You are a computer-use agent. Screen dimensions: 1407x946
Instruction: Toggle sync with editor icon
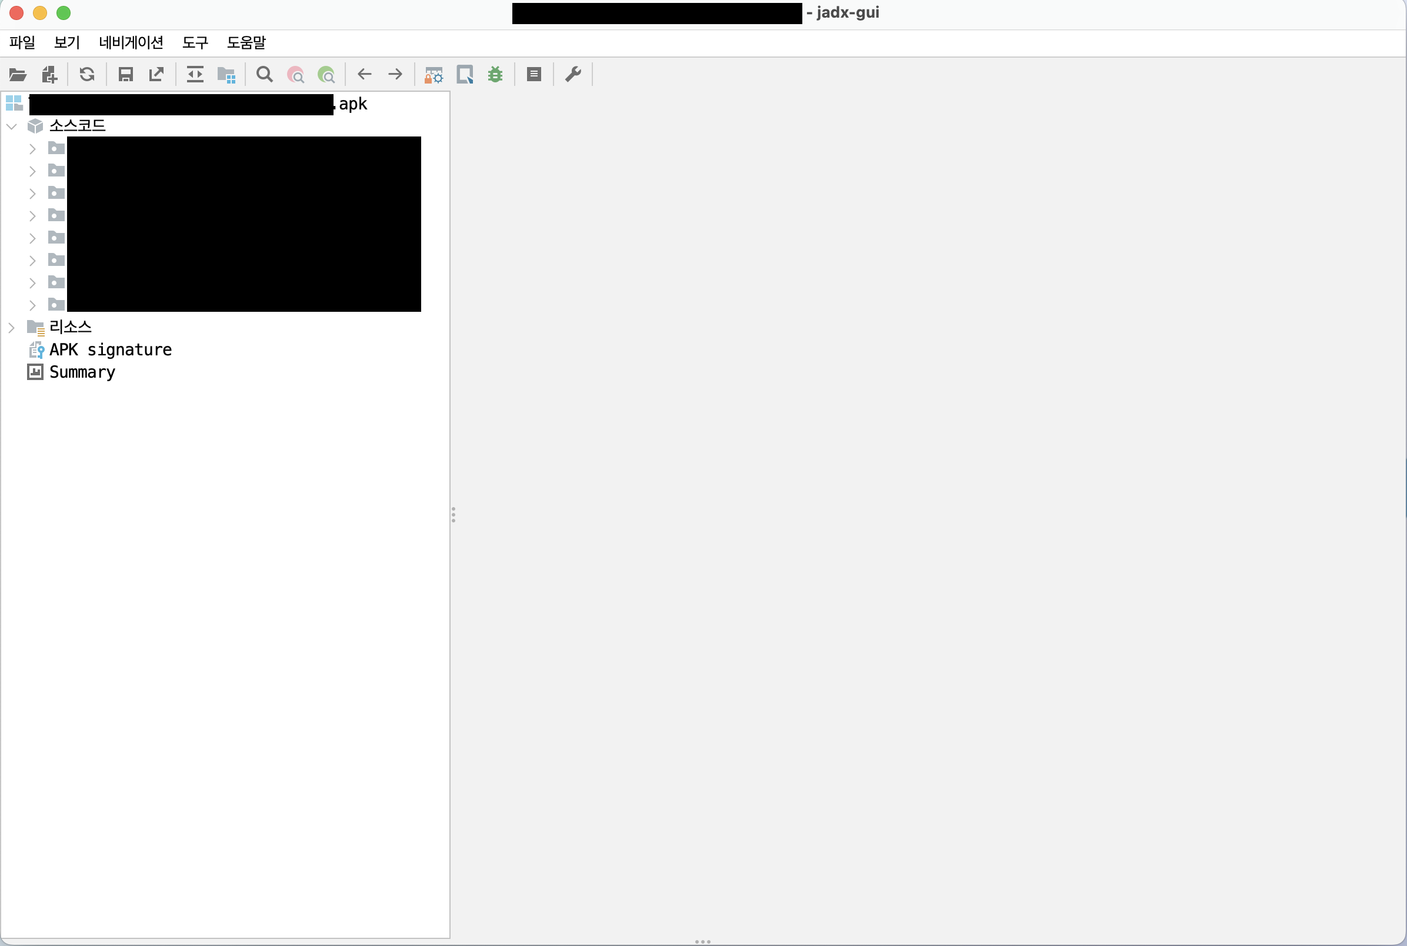coord(195,75)
